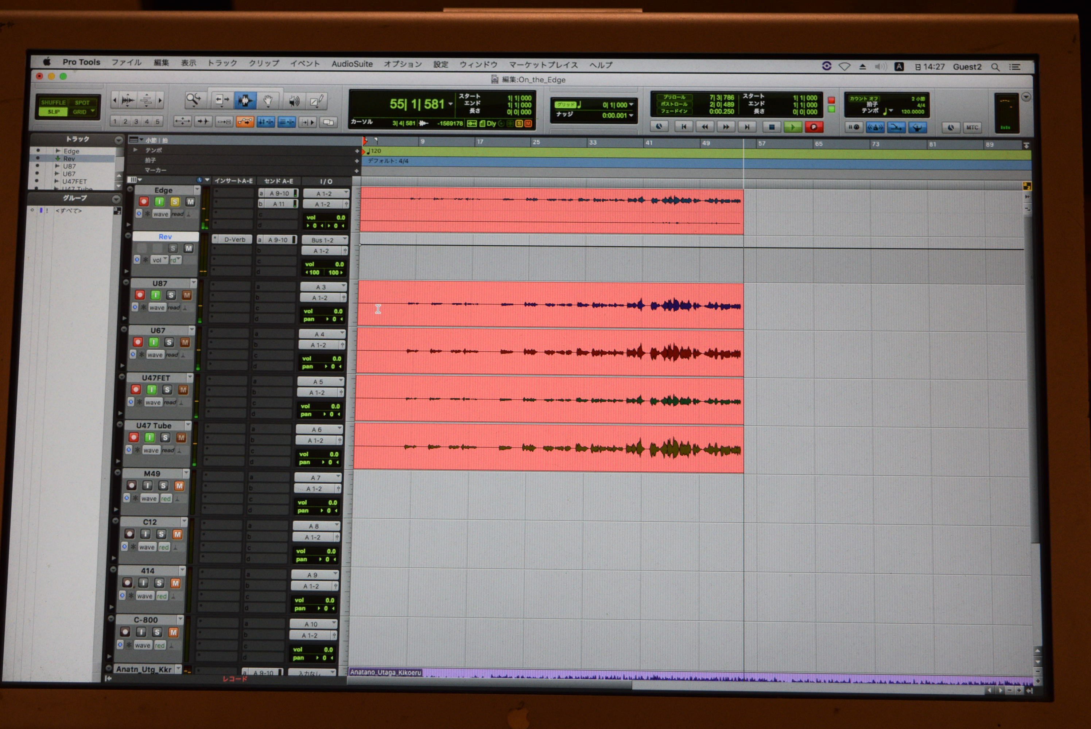Open the AudioSuite menu
1091x729 pixels.
(x=352, y=64)
